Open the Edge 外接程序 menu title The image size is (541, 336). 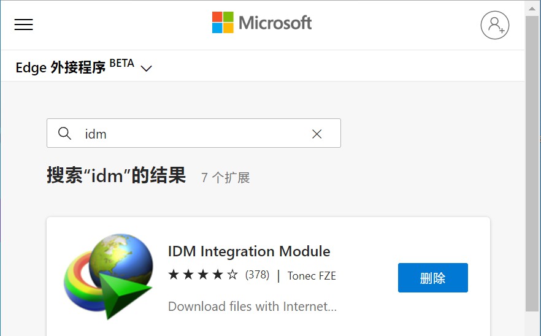61,67
